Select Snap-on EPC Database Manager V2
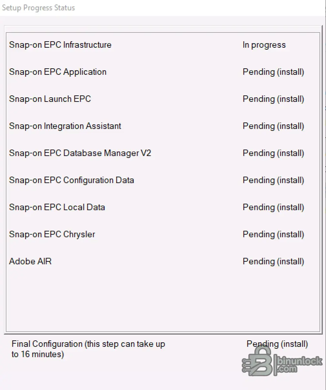The image size is (326, 390). pyautogui.click(x=80, y=153)
